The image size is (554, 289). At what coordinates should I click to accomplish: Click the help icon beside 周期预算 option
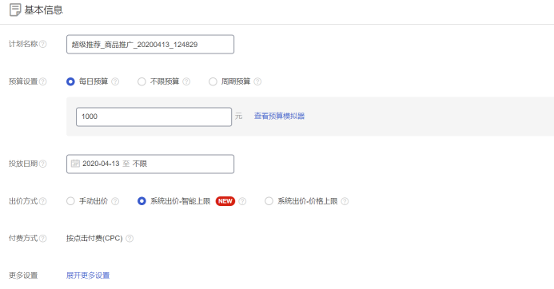point(257,81)
